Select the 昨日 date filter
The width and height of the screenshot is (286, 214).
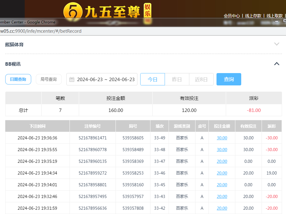coord(177,79)
